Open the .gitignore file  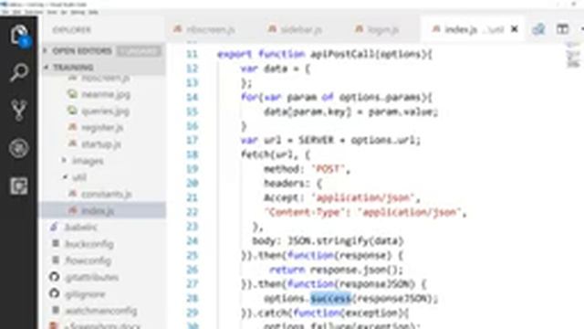click(x=85, y=294)
